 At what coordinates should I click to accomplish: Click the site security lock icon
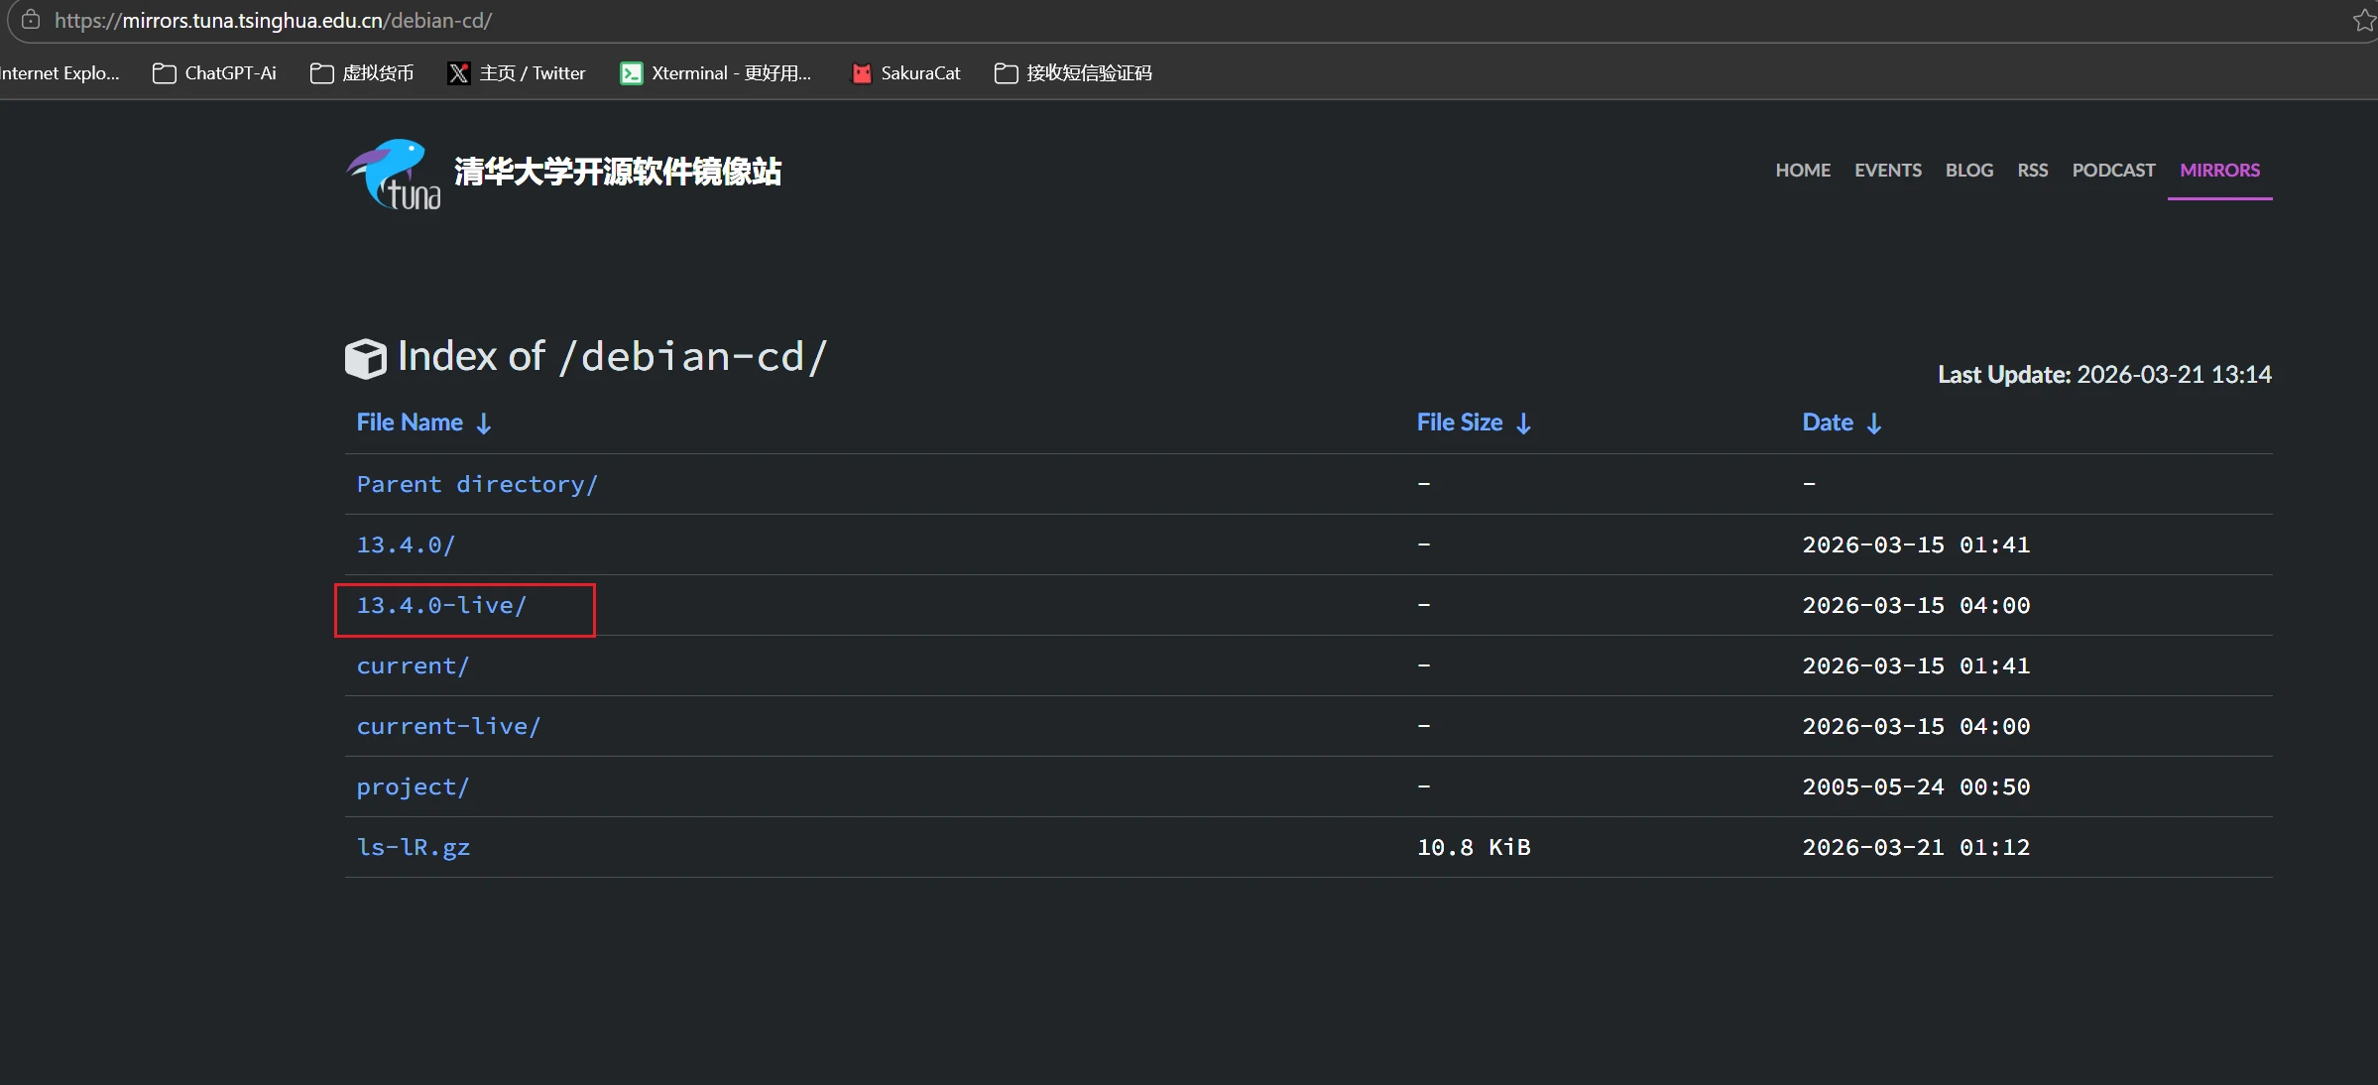pos(30,20)
